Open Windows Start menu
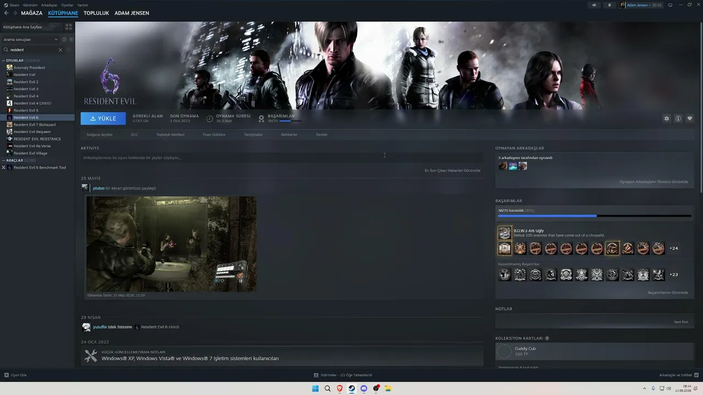 click(315, 388)
